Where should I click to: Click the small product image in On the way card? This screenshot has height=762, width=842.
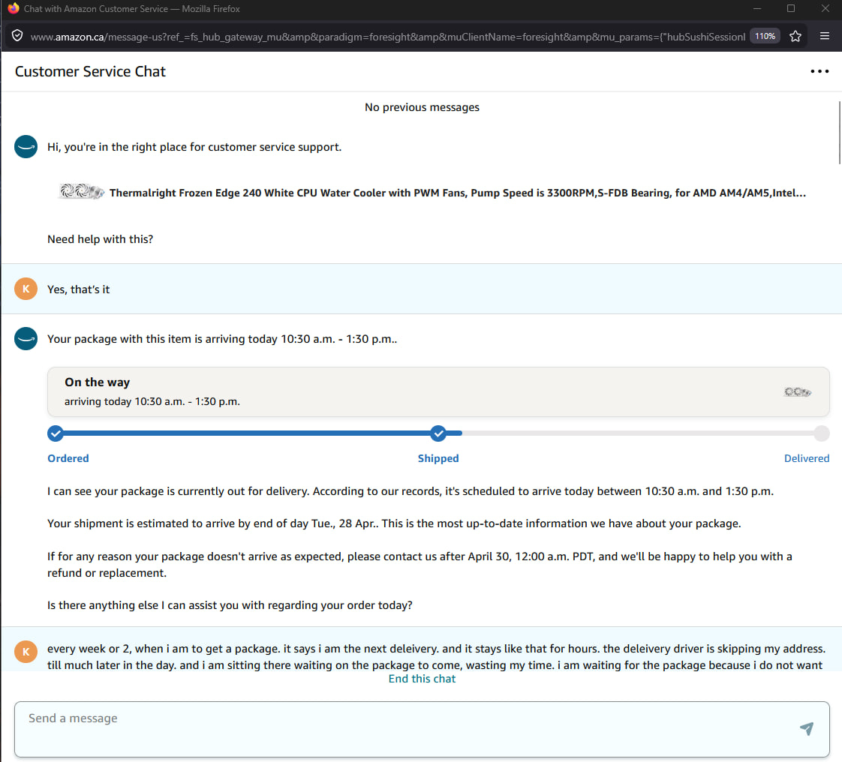click(798, 391)
